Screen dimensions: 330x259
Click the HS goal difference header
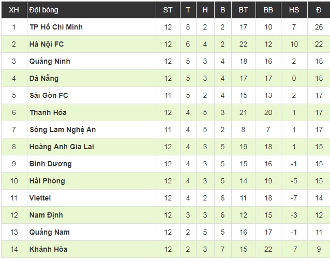coord(294,10)
